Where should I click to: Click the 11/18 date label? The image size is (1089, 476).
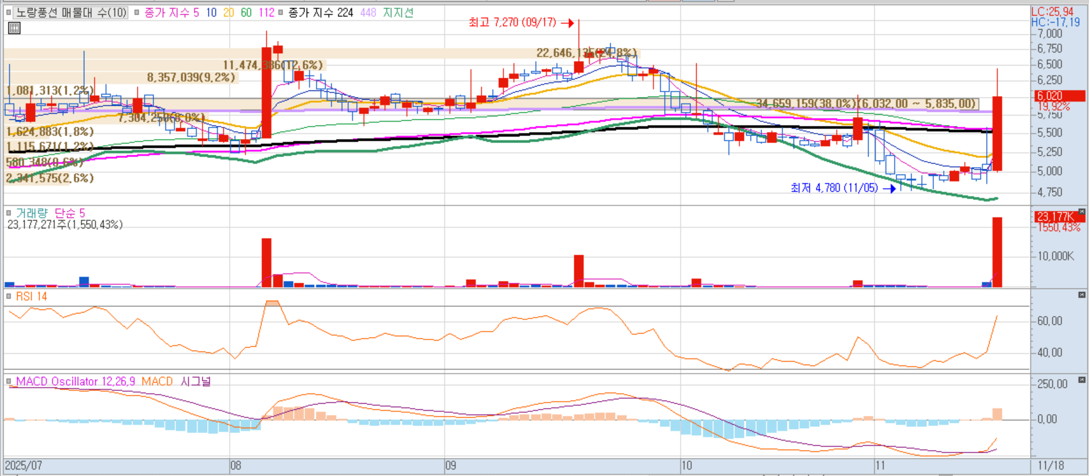coord(1051,465)
